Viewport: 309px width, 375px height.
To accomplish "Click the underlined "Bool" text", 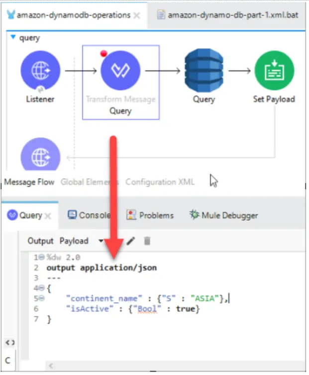I will 147,309.
